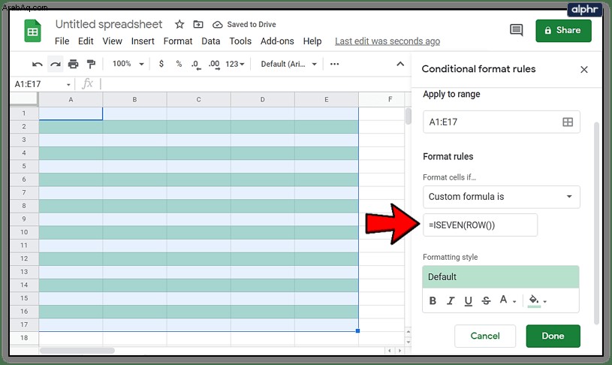Click the select all corner box
Screen dimensions: 612x365
[x=24, y=99]
